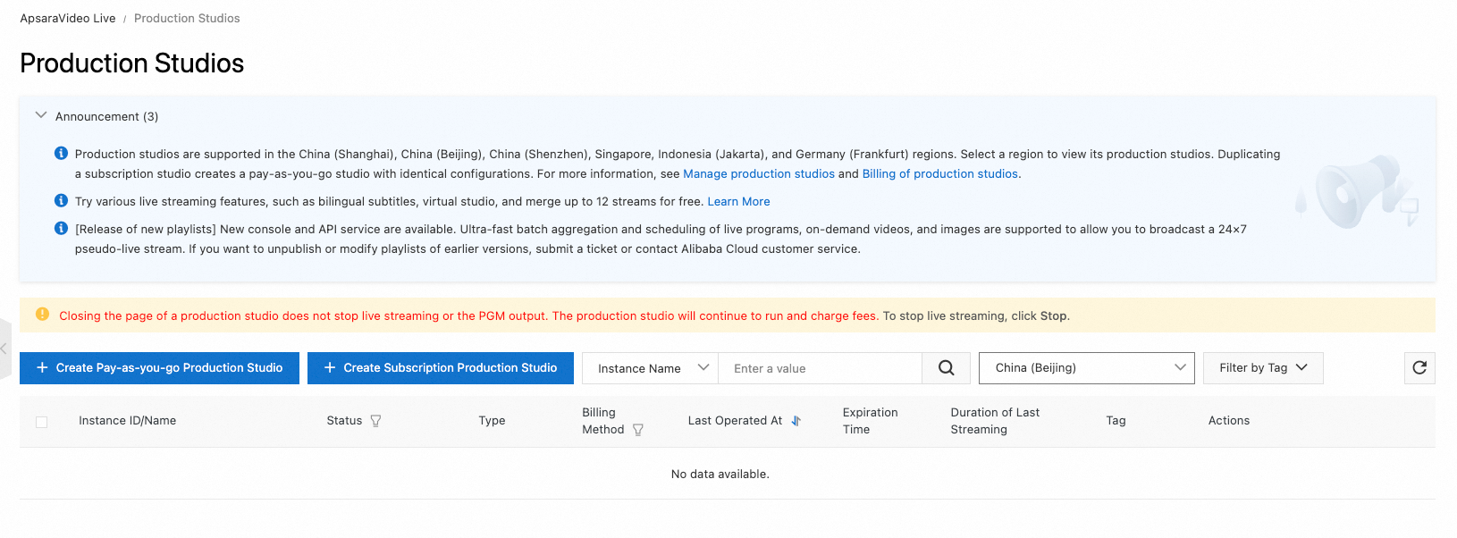Open the Manage production studios link
Viewport: 1457px width, 538px height.
[758, 174]
